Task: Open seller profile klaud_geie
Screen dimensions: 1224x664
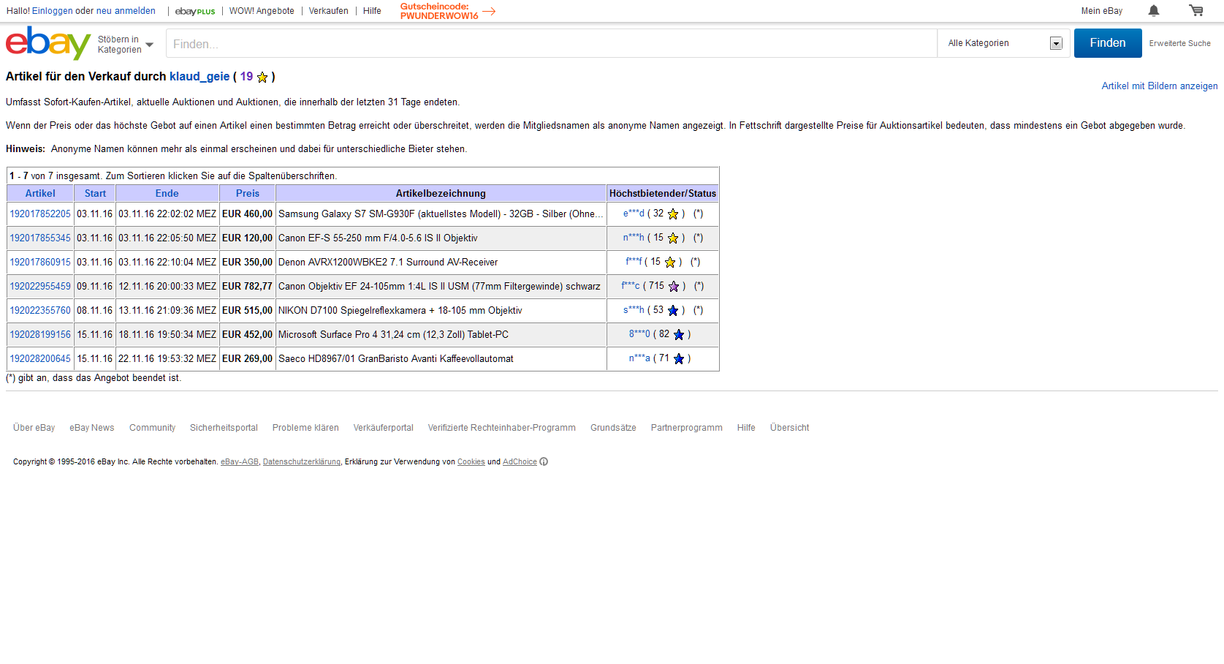Action: coord(199,77)
